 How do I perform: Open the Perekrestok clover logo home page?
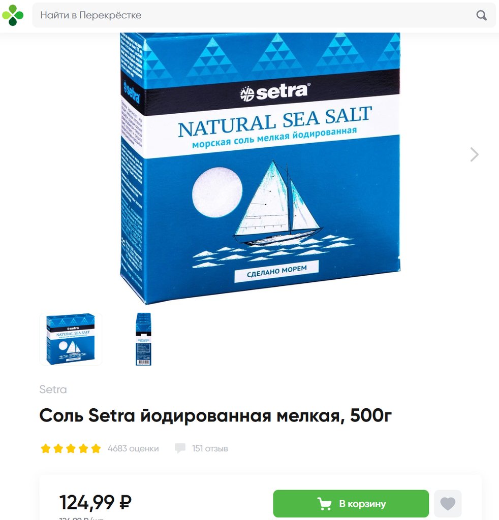click(13, 15)
